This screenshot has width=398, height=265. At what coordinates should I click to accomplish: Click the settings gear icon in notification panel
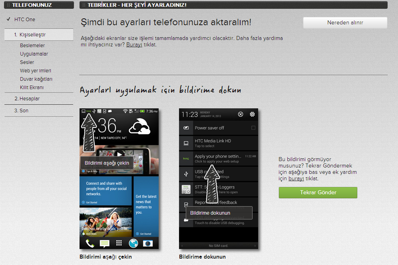(252, 114)
